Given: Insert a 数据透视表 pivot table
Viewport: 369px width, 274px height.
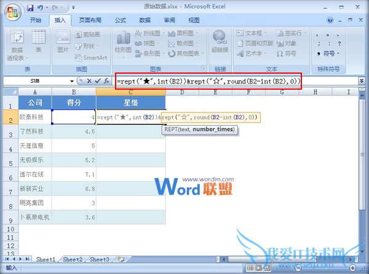Looking at the screenshot, I should click(17, 45).
